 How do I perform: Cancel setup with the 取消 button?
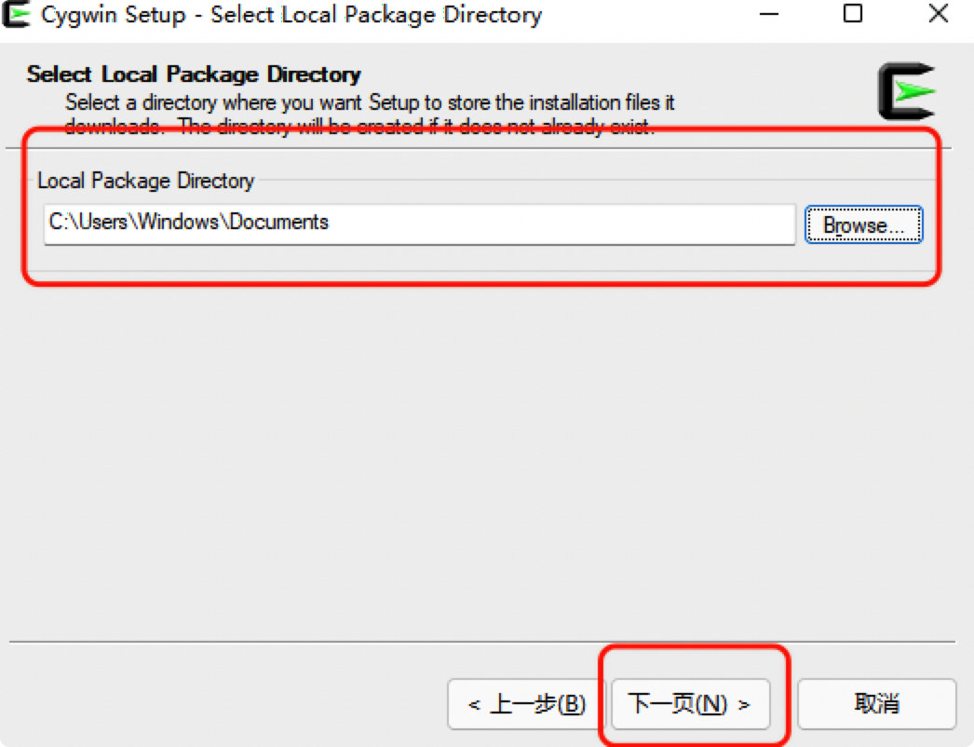pyautogui.click(x=876, y=703)
